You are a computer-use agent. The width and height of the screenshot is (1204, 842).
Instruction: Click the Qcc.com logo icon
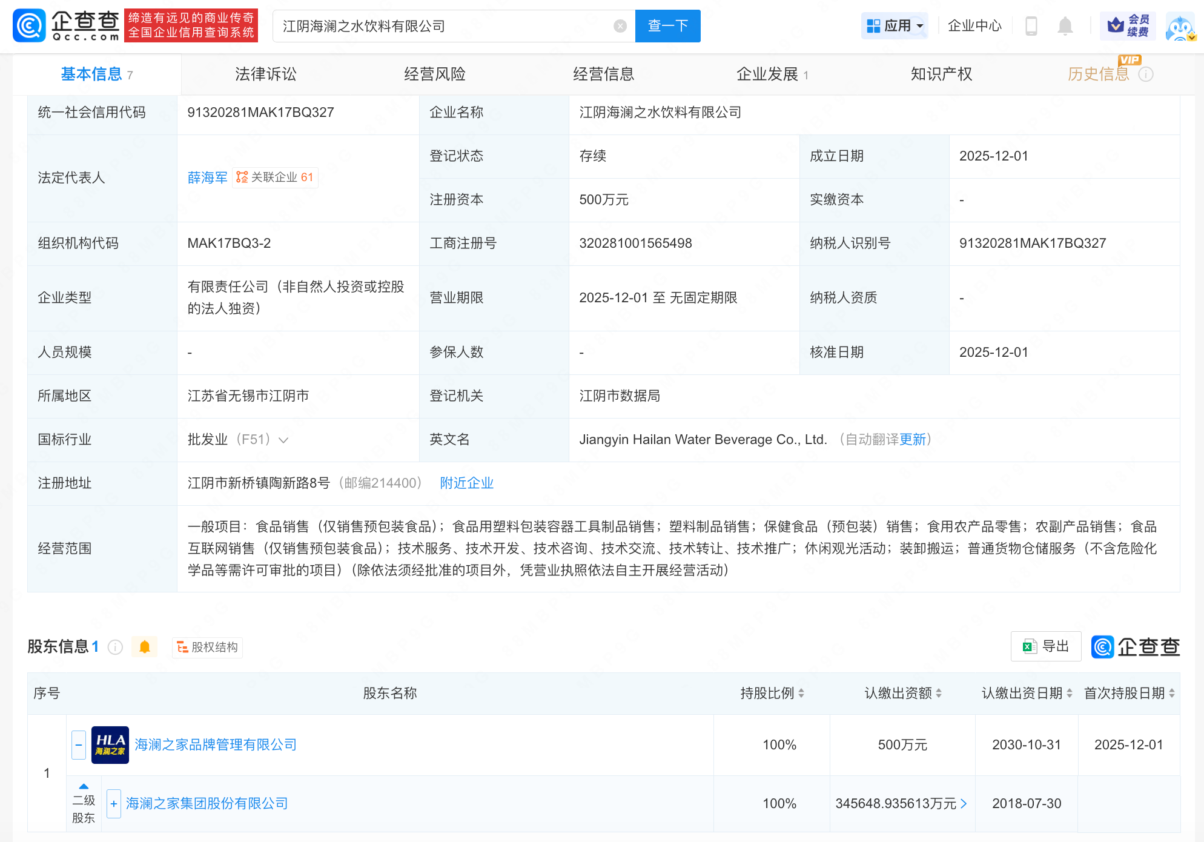[x=29, y=26]
